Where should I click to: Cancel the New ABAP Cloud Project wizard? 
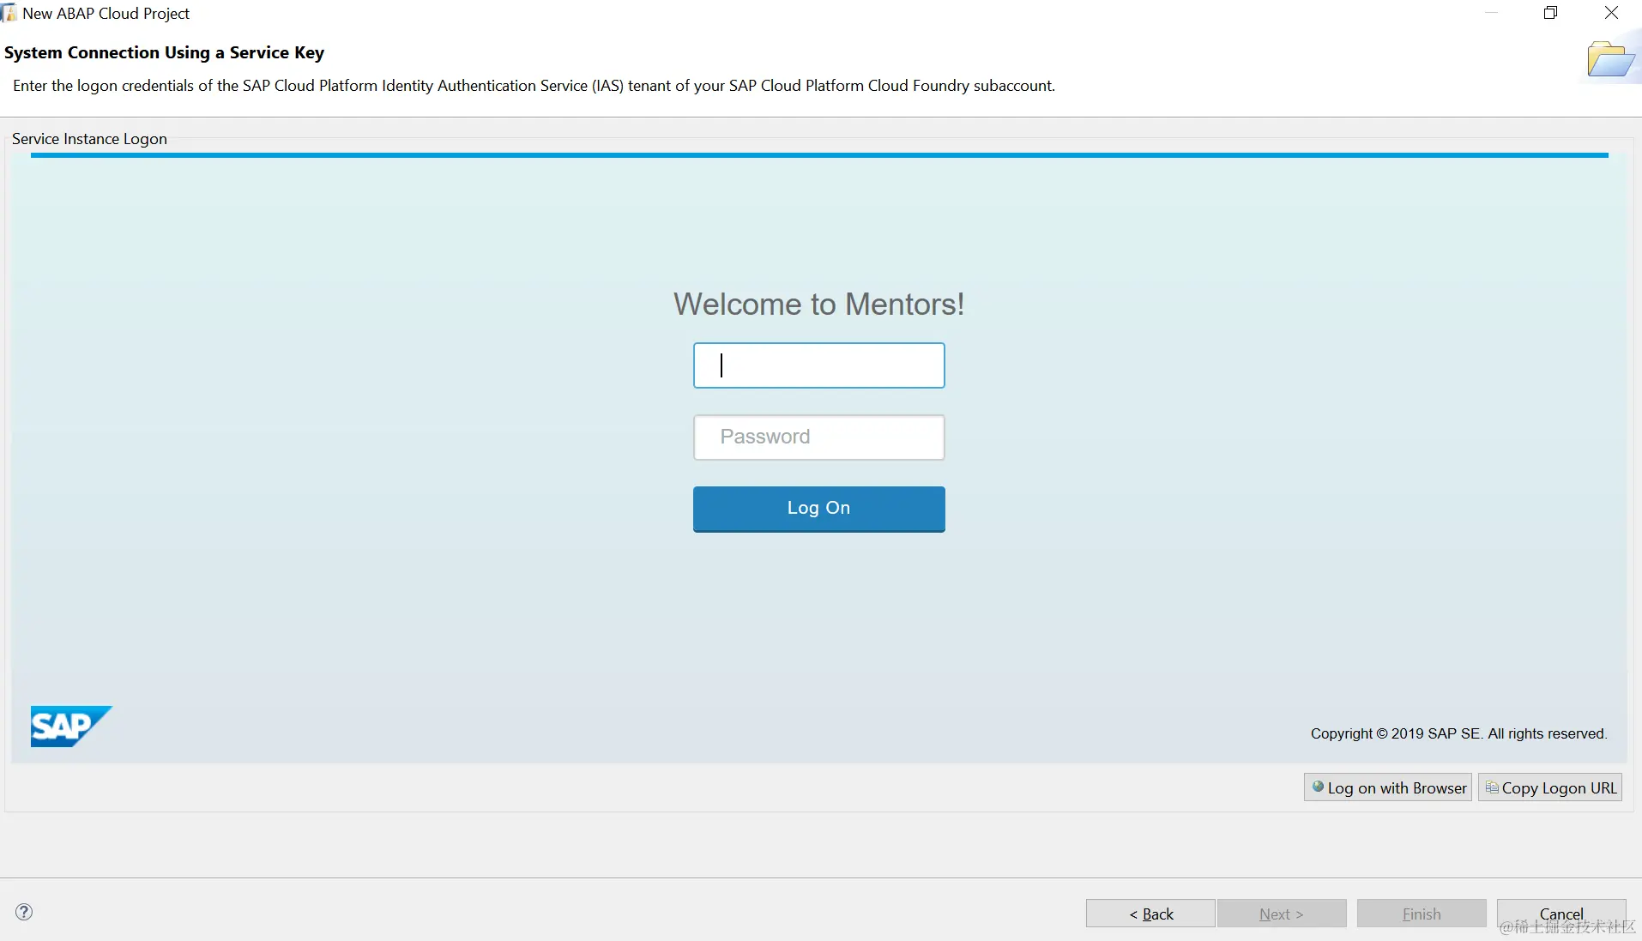1561,914
